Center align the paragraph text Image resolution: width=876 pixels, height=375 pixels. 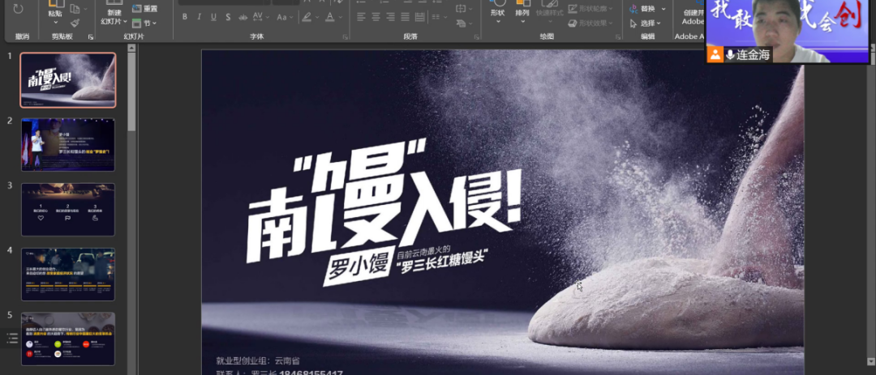(375, 17)
